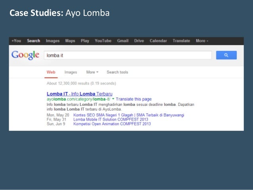Open the green arrow next to the ayolomba URL
The width and height of the screenshot is (253, 190).
point(113,99)
